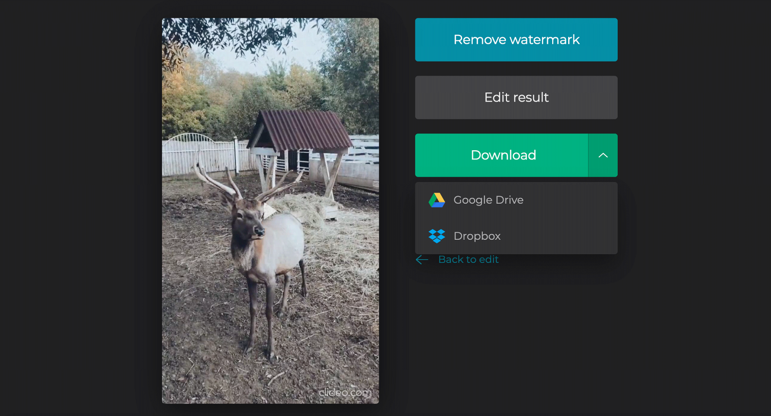
Task: Click the clideo.com watermark on the video
Action: coord(345,392)
